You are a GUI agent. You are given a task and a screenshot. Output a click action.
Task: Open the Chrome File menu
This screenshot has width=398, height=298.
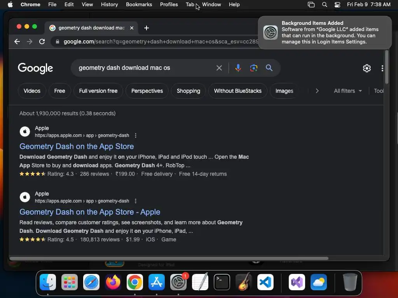point(52,5)
